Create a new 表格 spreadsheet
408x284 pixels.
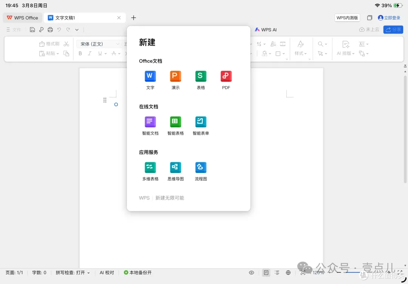point(201,80)
